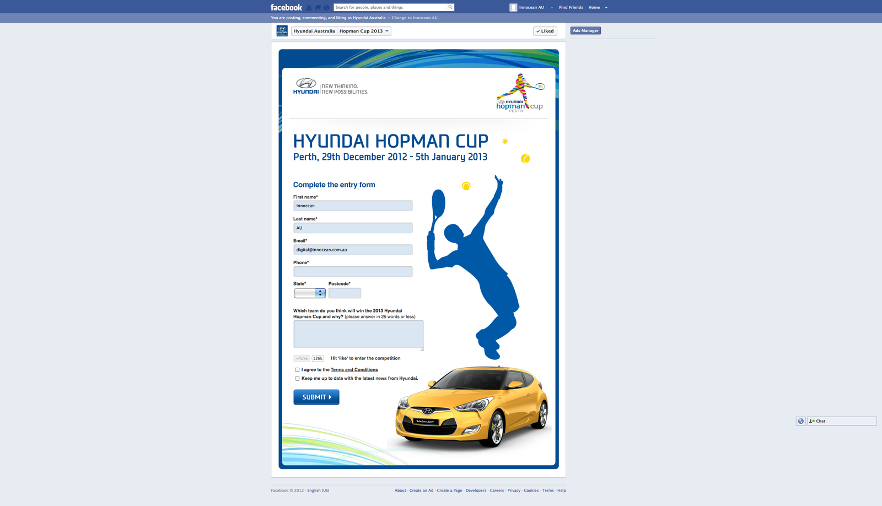Click Change to Innocean AU link
Viewport: 882px width, 506px height.
pos(415,18)
